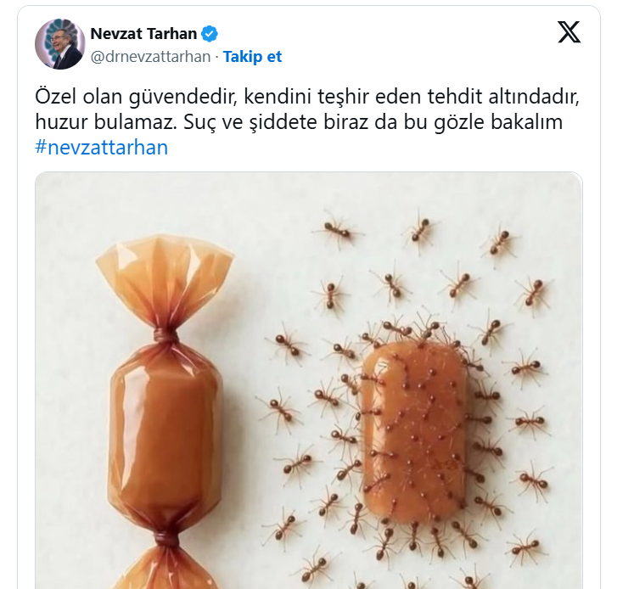Click the blue verified badge
This screenshot has width=634, height=589.
tap(210, 34)
